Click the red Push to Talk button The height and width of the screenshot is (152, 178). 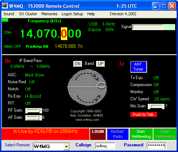pyautogui.click(x=143, y=114)
